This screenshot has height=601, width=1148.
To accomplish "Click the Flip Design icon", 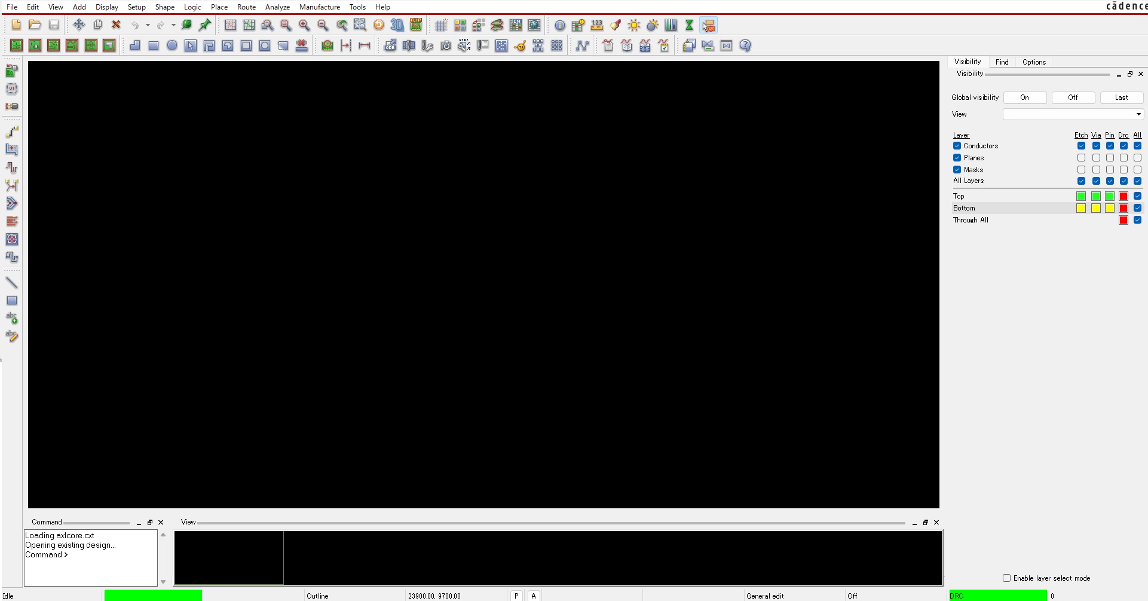I will coord(416,25).
